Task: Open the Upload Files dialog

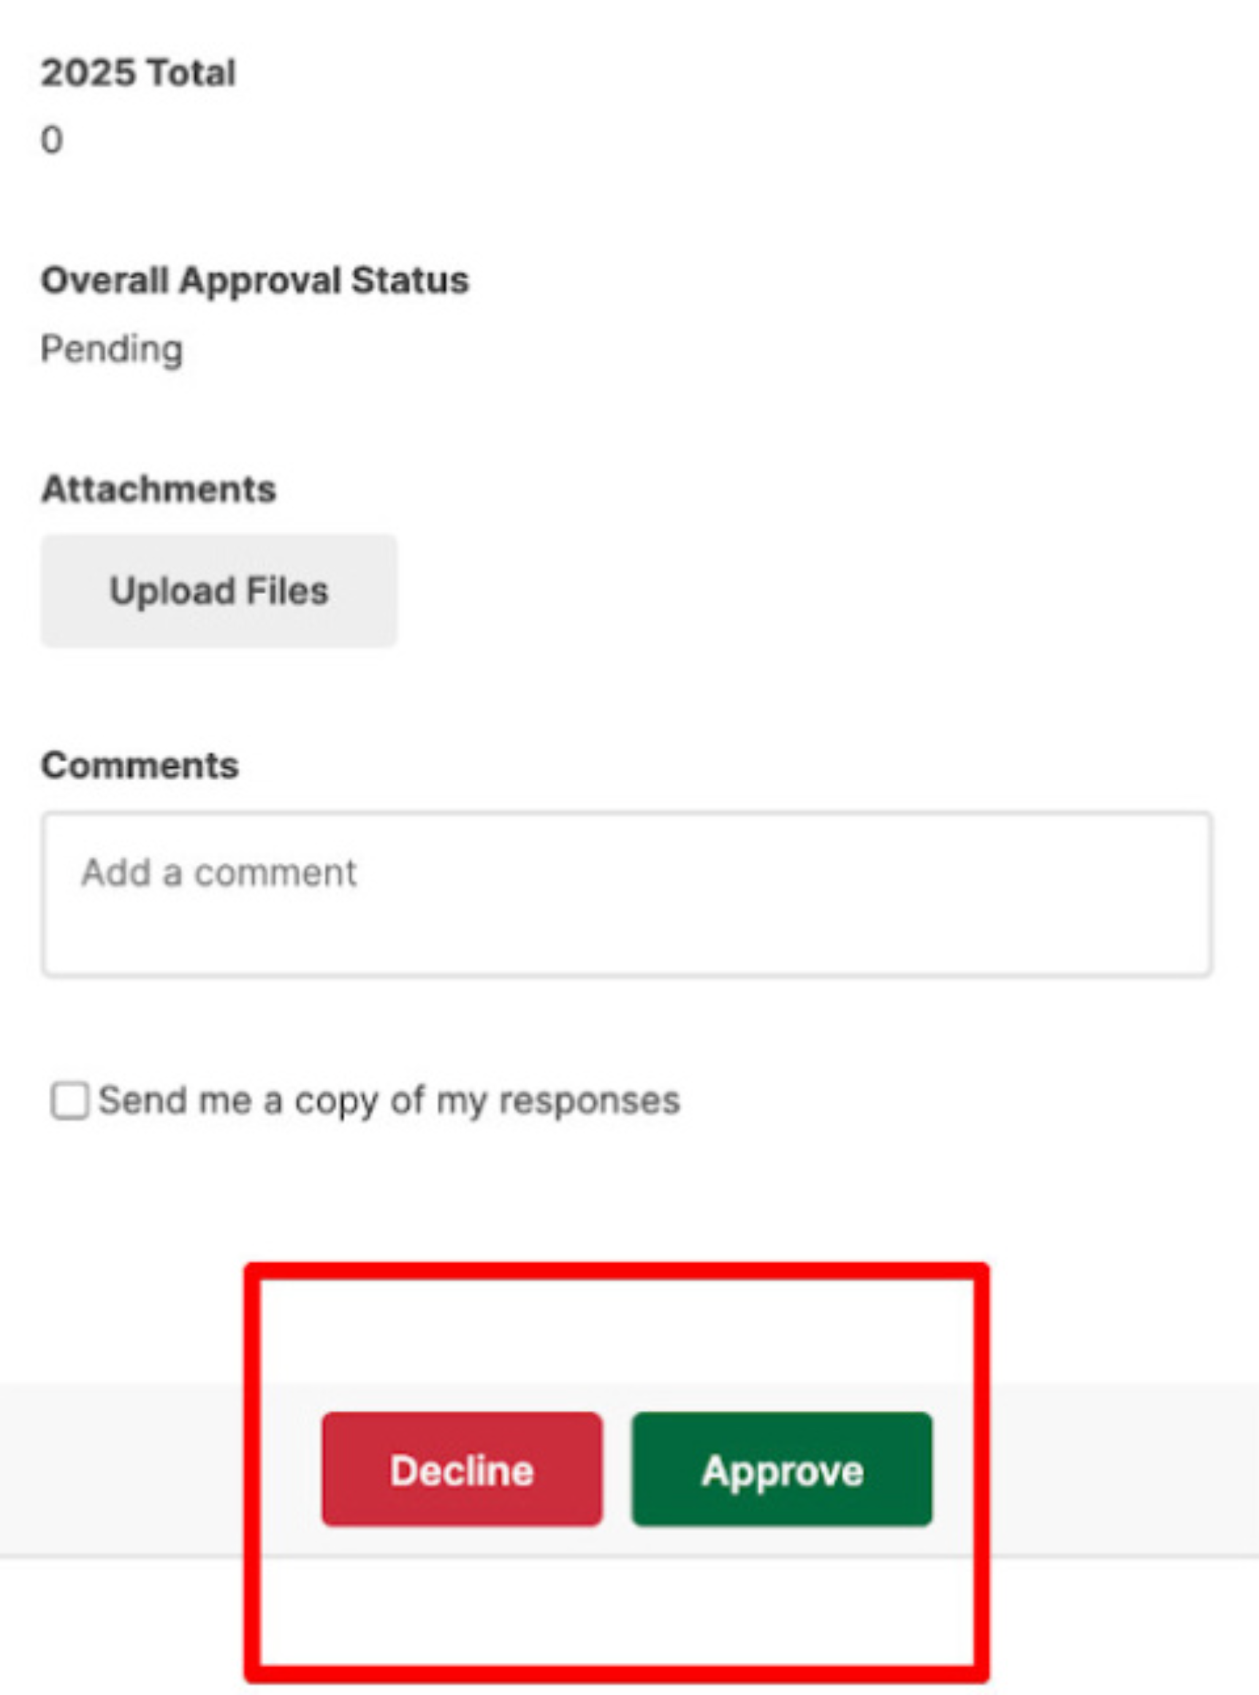Action: [x=218, y=590]
